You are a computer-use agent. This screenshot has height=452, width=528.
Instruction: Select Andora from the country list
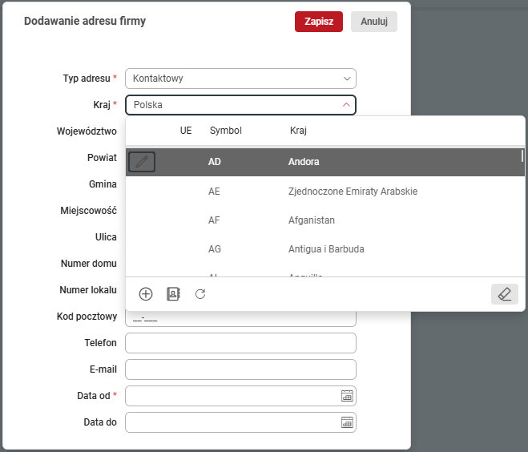pyautogui.click(x=304, y=162)
